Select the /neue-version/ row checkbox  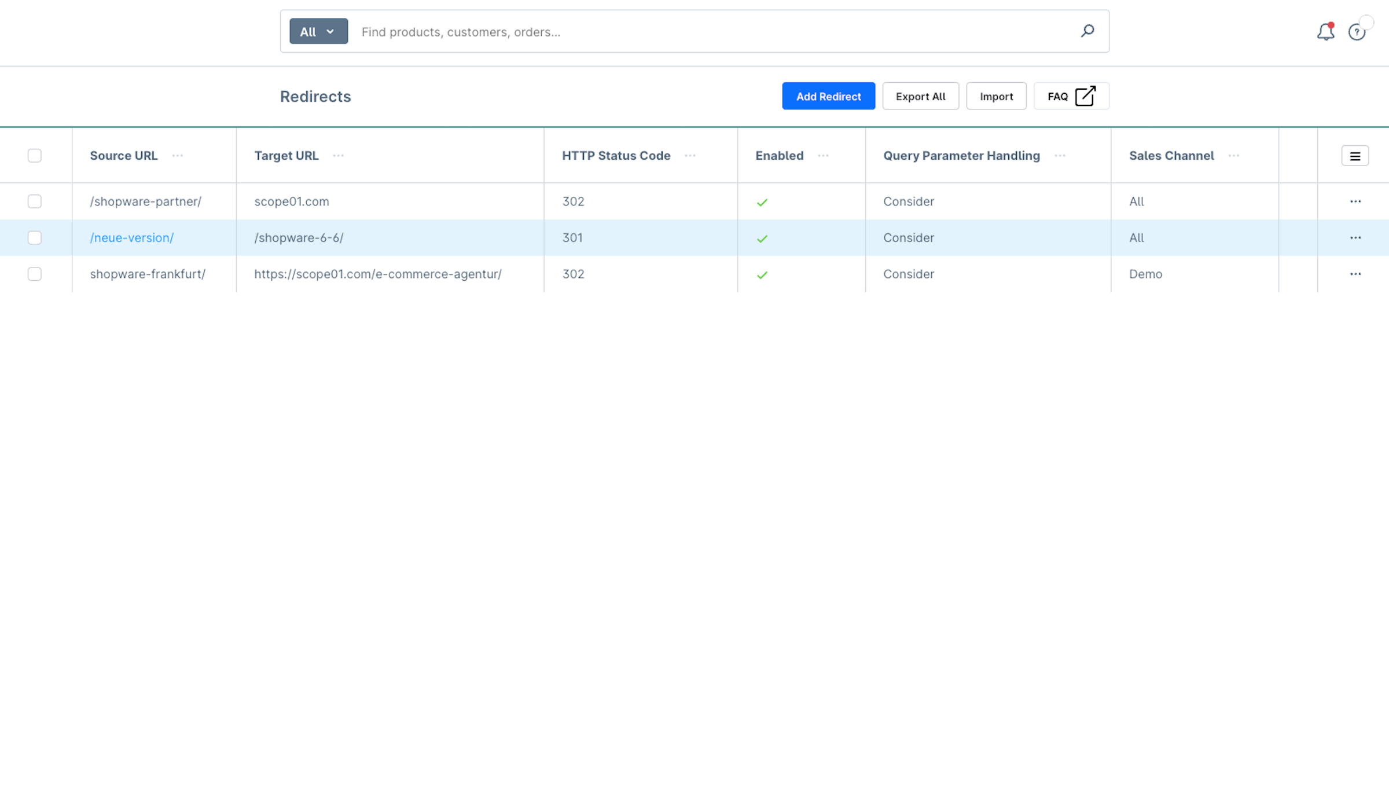(35, 237)
